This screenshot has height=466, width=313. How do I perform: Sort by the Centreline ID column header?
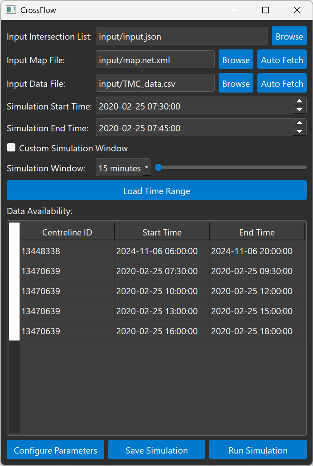tap(67, 232)
